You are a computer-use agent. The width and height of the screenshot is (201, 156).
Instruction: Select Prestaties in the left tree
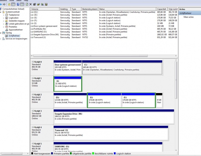coord(13,27)
